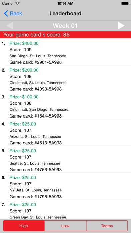Viewport: 131px width, 233px height.
Task: Tap the previous week left arrow
Action: pos(10,26)
